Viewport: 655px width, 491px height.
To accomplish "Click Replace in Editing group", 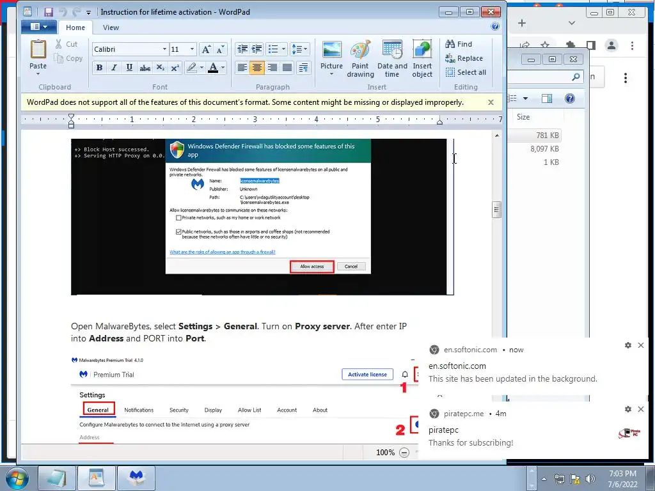I will click(x=464, y=58).
